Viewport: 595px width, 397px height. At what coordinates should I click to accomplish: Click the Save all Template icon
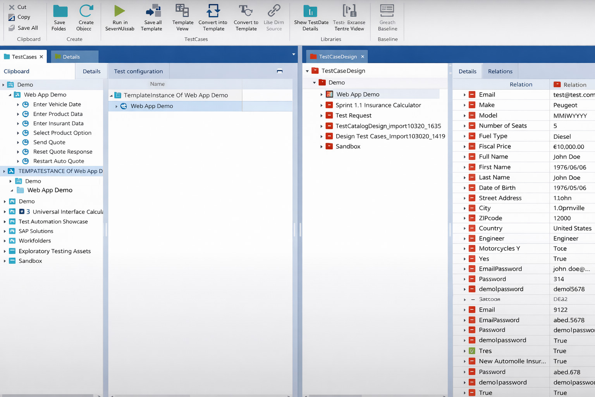pyautogui.click(x=153, y=12)
